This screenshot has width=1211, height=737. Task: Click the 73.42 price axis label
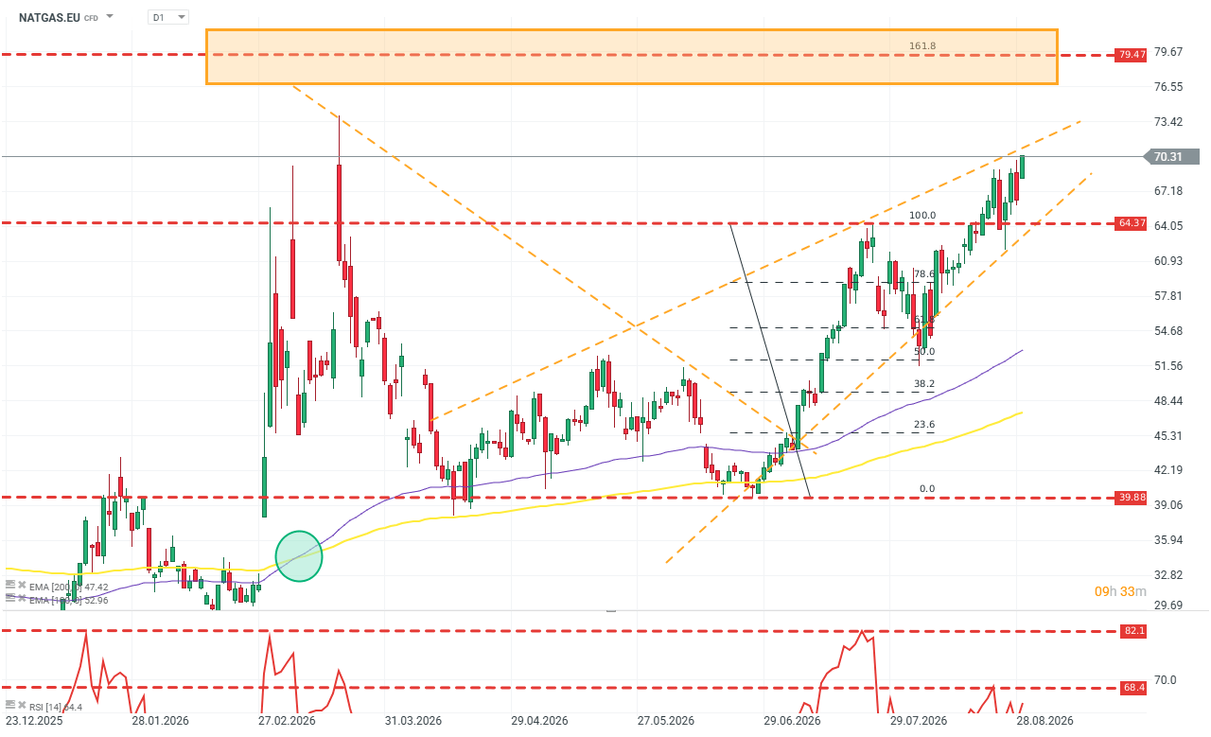coord(1170,122)
